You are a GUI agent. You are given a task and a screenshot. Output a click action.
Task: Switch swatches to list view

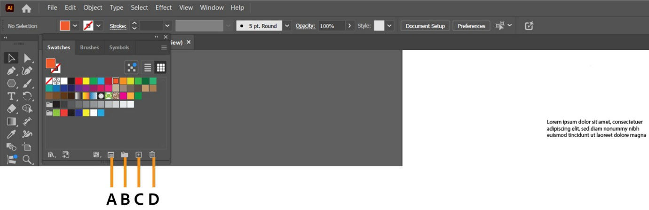148,68
